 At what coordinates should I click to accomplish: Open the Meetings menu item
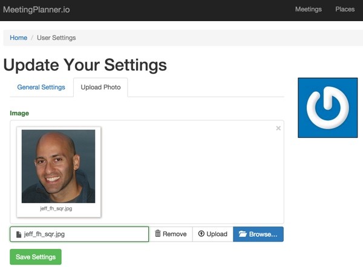[x=309, y=9]
